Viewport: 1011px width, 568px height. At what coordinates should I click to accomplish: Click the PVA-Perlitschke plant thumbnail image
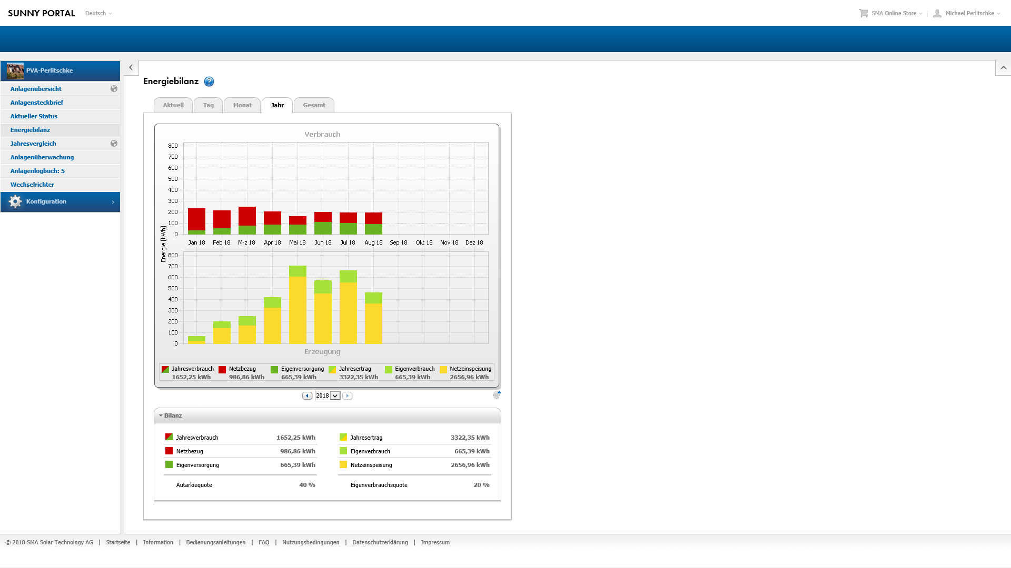(x=15, y=70)
